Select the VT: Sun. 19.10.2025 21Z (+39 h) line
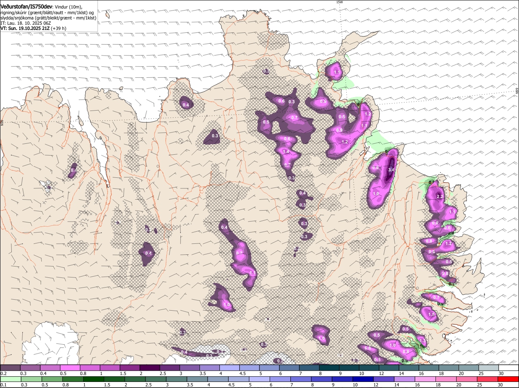519x388 pixels. coord(33,28)
